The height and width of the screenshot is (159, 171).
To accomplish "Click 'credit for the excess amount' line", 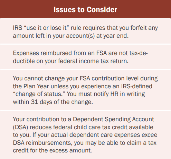I will click(53, 151).
